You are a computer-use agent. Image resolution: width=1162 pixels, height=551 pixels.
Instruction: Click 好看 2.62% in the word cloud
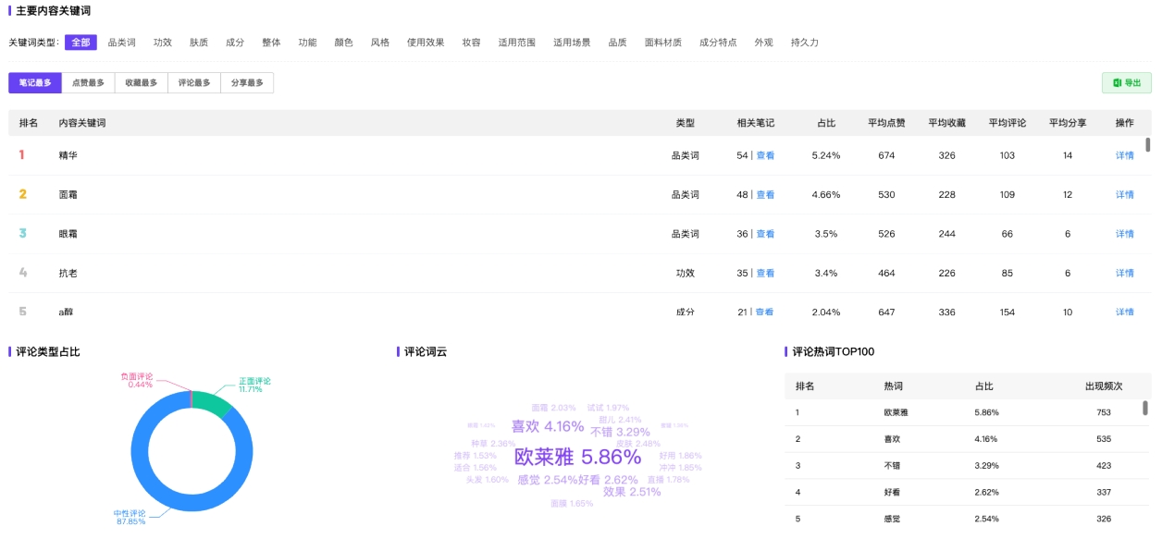tap(608, 480)
